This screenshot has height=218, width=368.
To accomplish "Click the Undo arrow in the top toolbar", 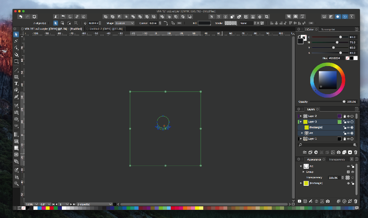I will click(21, 17).
